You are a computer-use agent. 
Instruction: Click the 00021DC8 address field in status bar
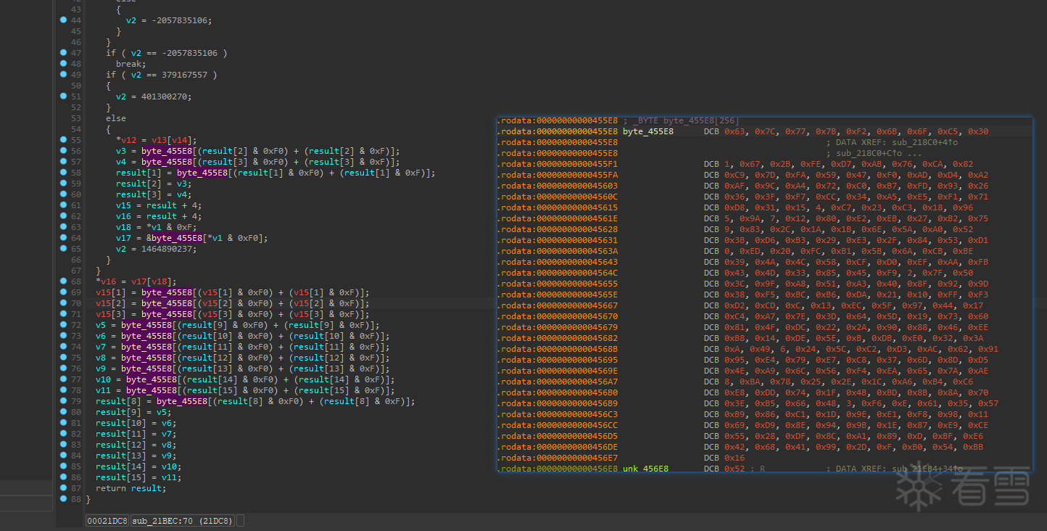click(x=107, y=521)
